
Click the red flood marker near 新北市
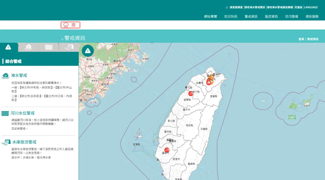(209, 83)
